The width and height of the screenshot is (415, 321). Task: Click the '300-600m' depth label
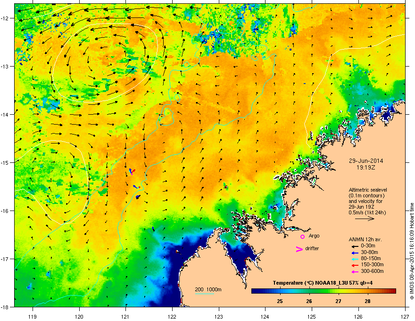372,271
